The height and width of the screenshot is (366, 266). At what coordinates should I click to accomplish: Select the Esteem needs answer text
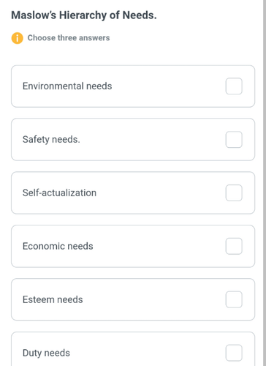click(53, 299)
